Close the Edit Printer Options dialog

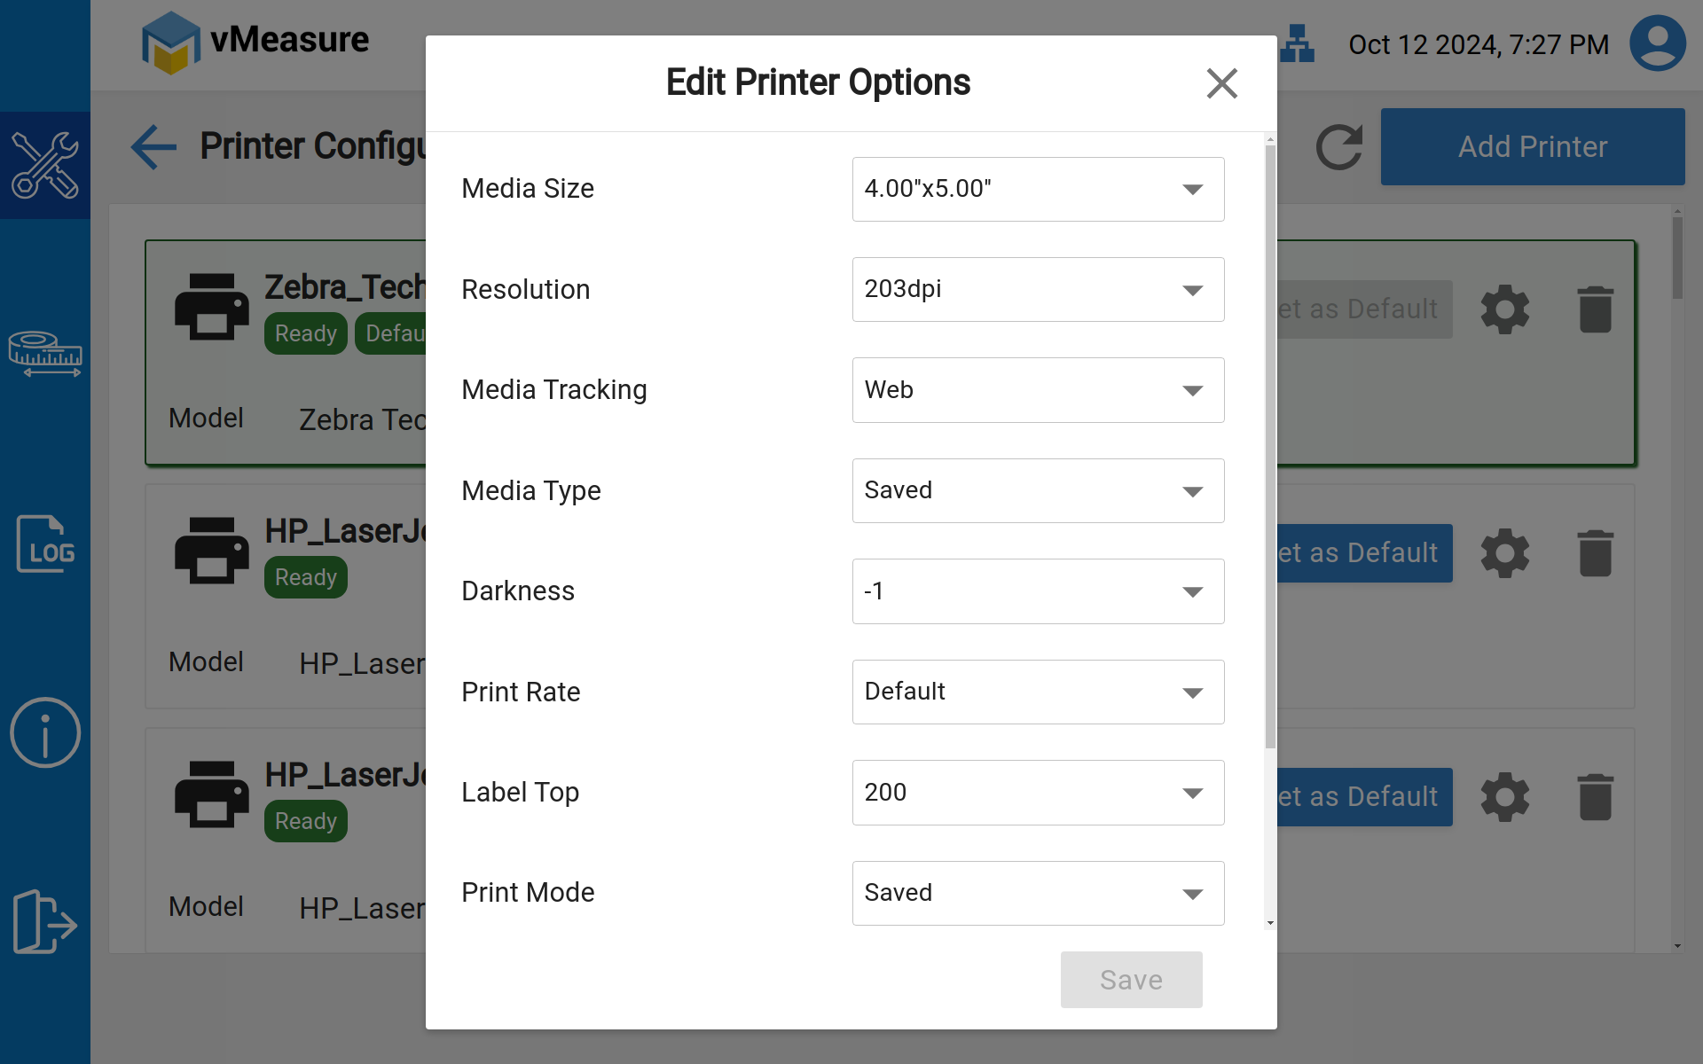click(x=1221, y=83)
